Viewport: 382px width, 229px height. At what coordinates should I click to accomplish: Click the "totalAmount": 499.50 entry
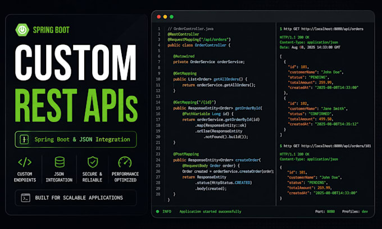click(x=310, y=119)
